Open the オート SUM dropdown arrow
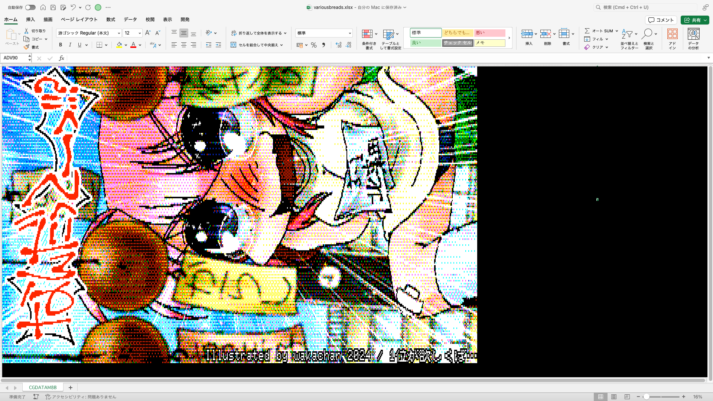Viewport: 713px width, 401px height. coord(617,31)
